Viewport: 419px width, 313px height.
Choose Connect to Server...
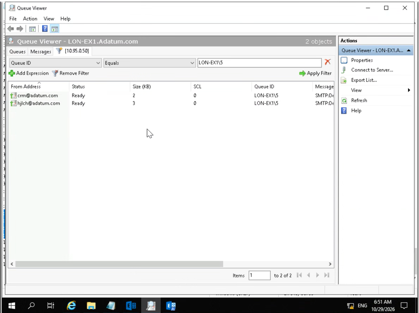click(372, 70)
